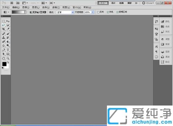Select the Dodge tool
This screenshot has width=173, height=126.
tap(8, 45)
